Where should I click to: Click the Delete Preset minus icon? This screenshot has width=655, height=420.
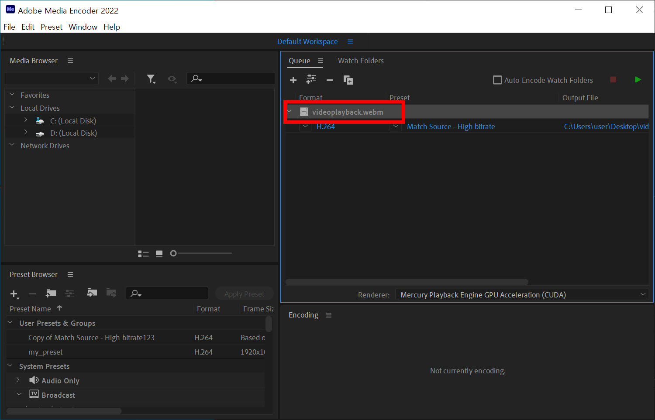coord(32,294)
